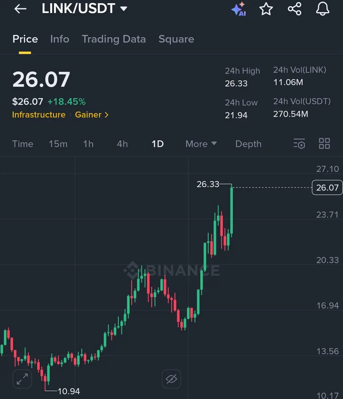Tap the 24h Vol(USDT) 270.54M value

(x=291, y=114)
